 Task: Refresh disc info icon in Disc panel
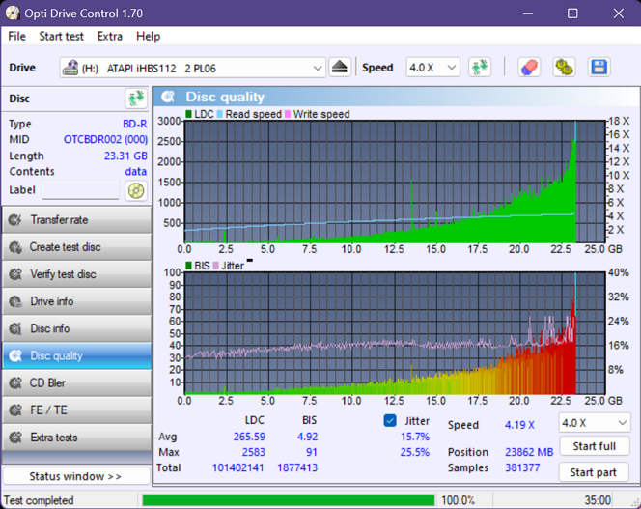click(136, 99)
